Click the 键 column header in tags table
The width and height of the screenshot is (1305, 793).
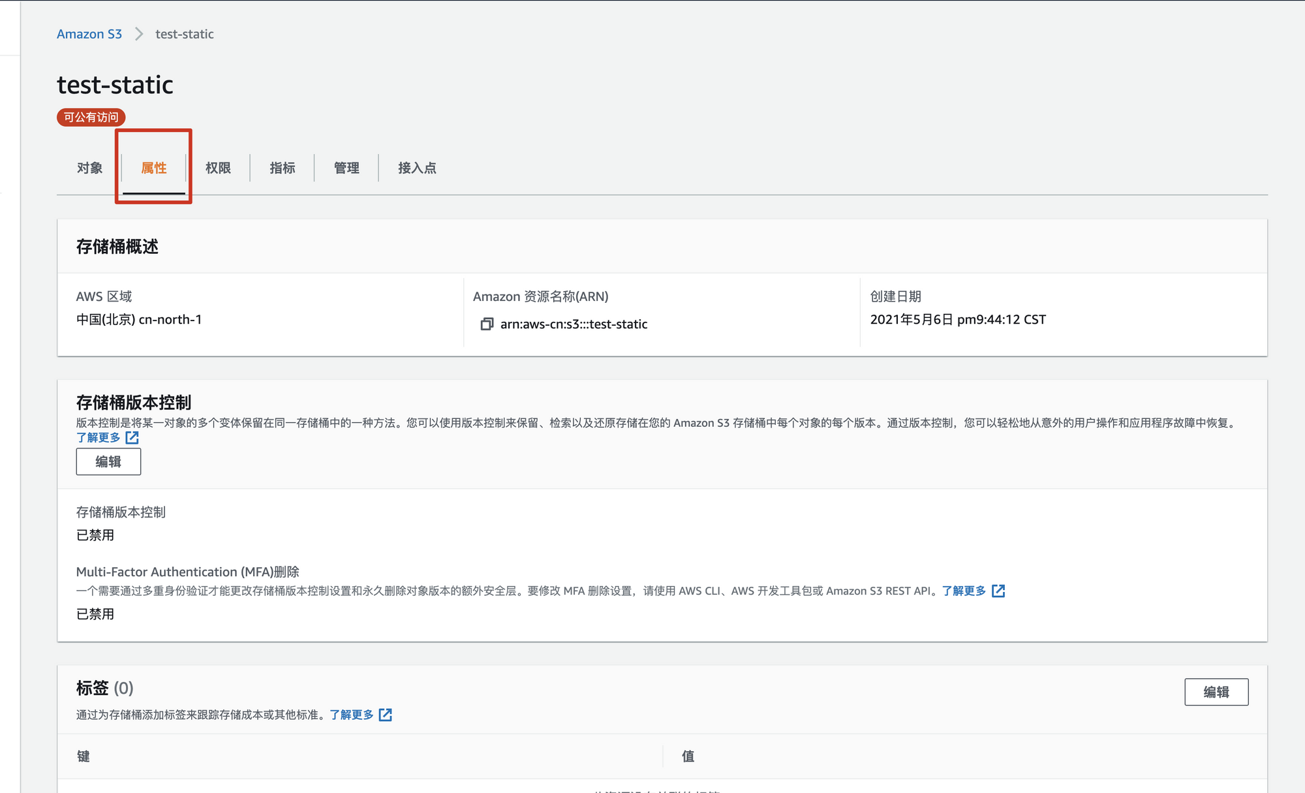[x=84, y=756]
